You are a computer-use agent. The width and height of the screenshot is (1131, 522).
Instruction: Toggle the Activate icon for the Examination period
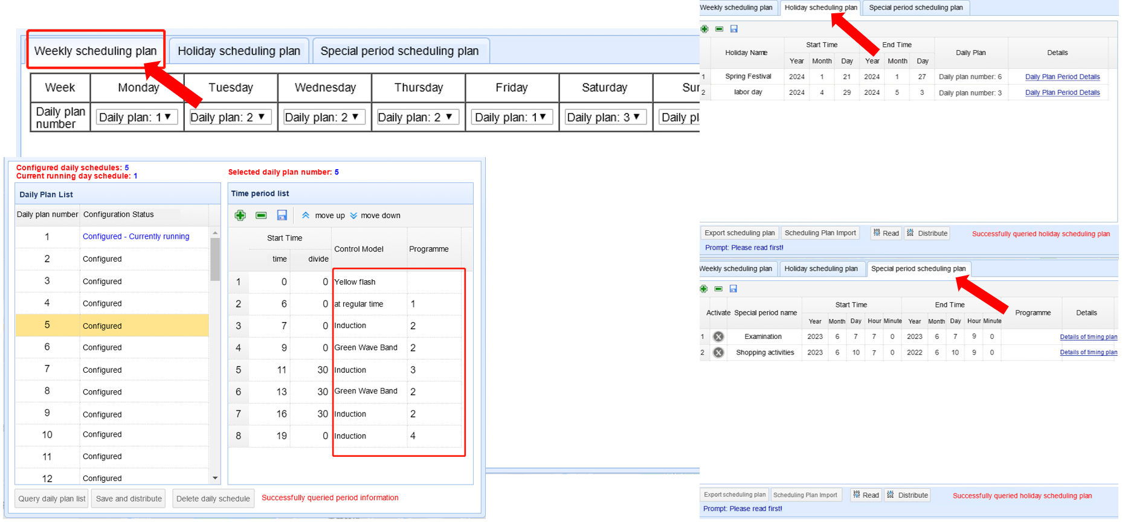718,337
